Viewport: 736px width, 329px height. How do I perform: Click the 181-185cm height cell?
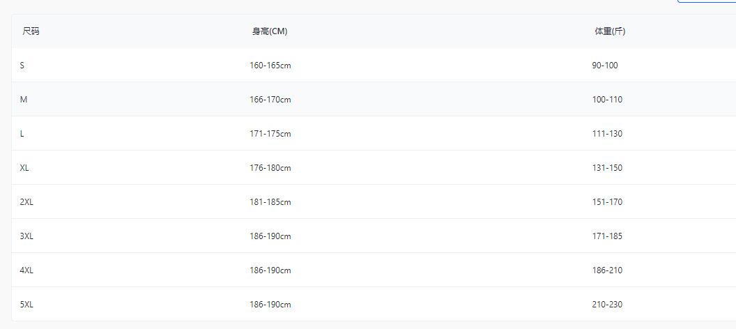270,202
